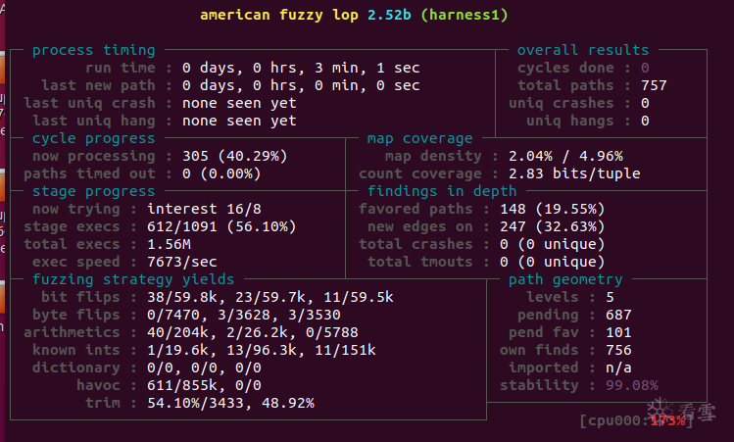Click dictionary value '0/0, 0/0, 0/0'
734x442 pixels.
coord(204,368)
